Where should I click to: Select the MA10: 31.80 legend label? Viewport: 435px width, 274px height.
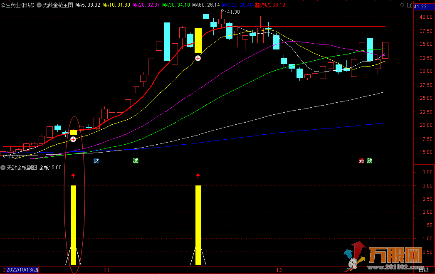click(x=116, y=5)
